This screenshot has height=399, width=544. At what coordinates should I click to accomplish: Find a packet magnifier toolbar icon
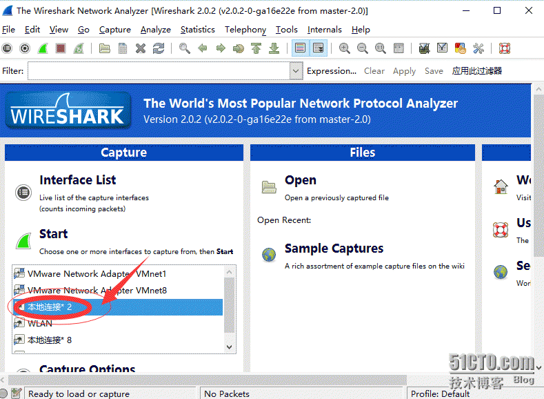click(x=185, y=48)
